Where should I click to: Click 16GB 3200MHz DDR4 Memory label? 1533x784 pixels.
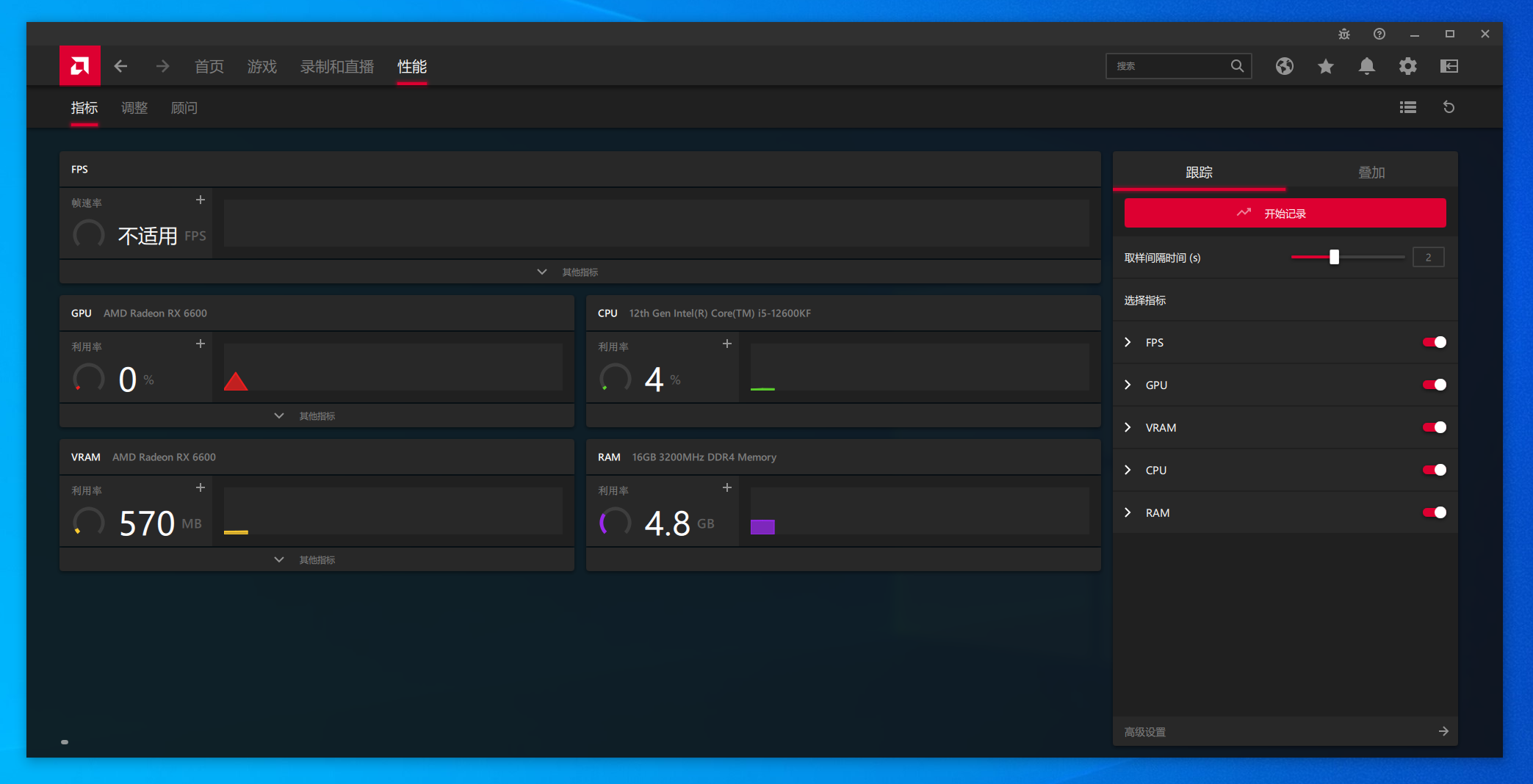click(704, 457)
